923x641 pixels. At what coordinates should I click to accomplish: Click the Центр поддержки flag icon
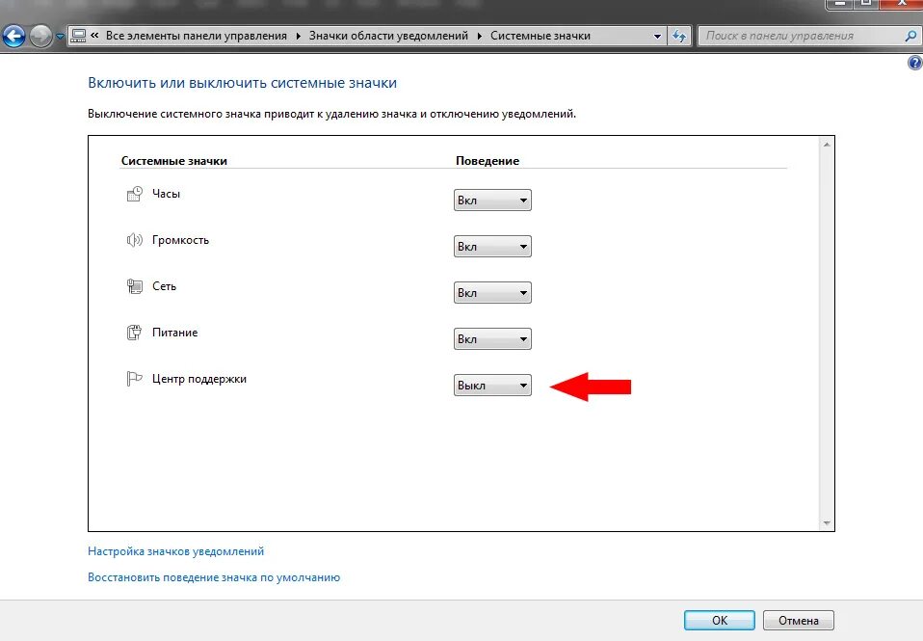[x=134, y=378]
